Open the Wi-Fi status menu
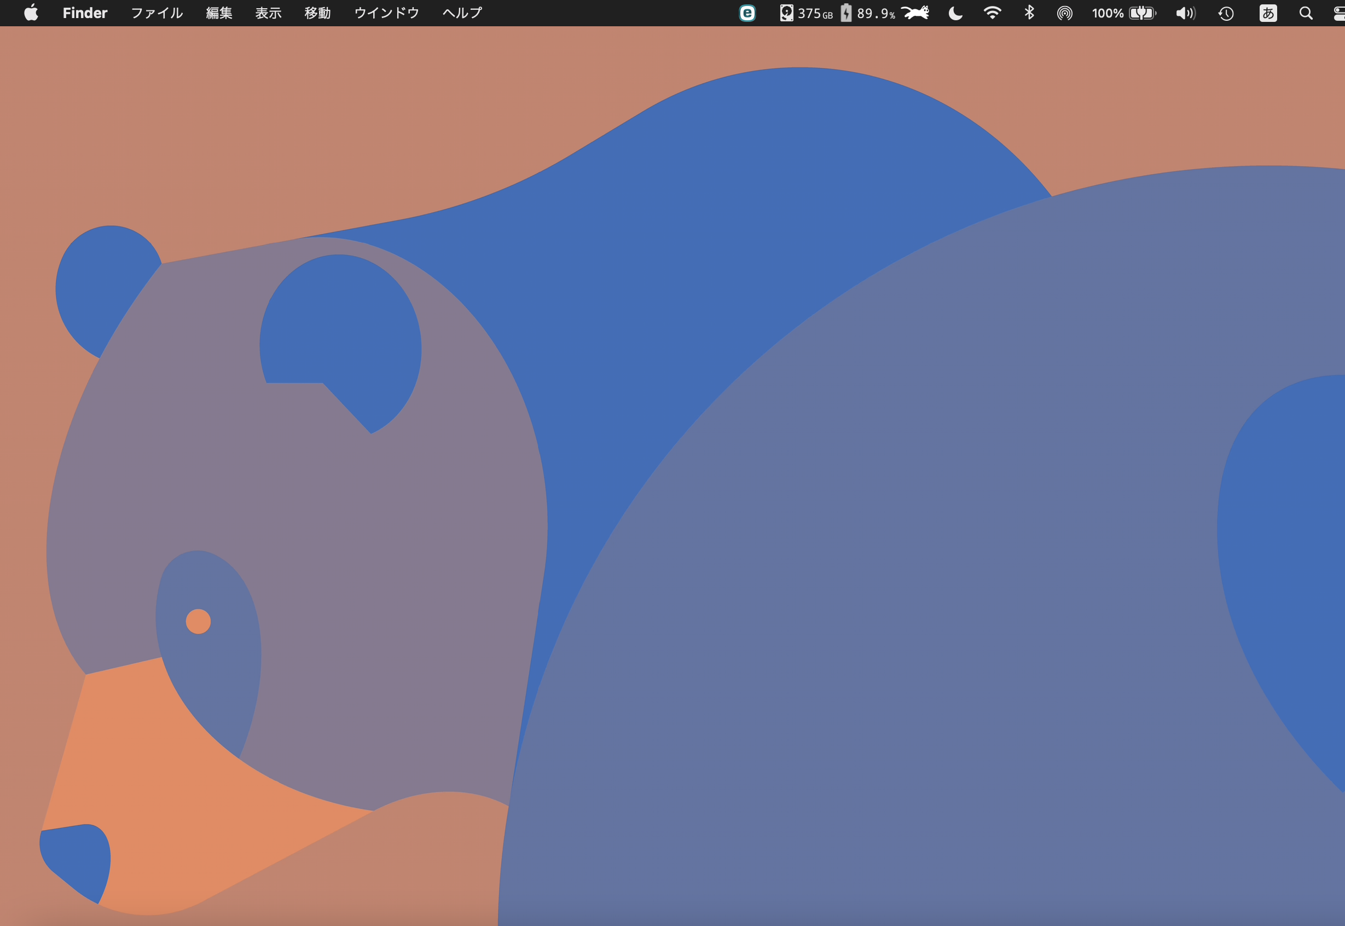1345x926 pixels. (x=993, y=13)
